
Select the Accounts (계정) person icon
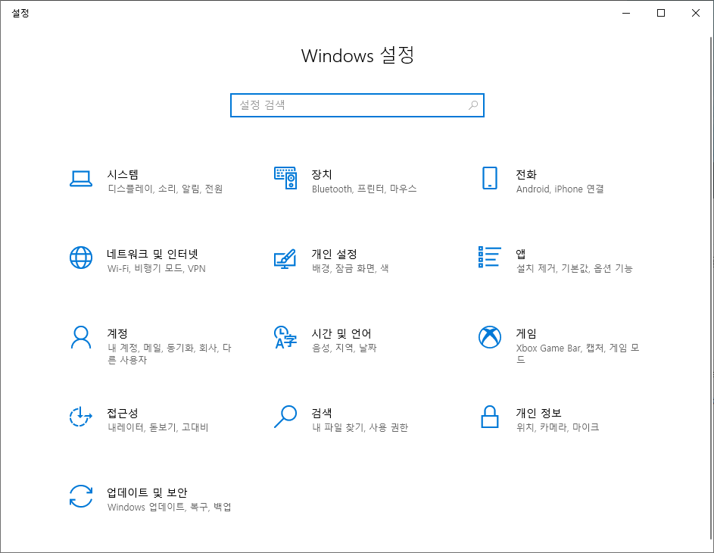point(81,337)
